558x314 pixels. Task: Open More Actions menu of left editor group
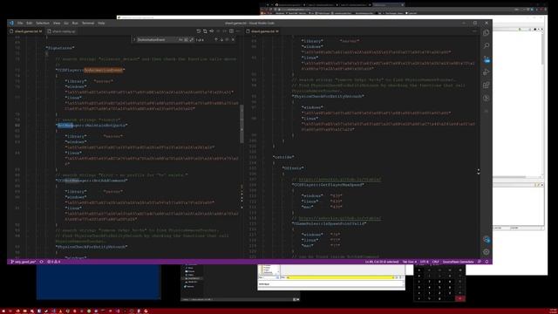(238, 31)
